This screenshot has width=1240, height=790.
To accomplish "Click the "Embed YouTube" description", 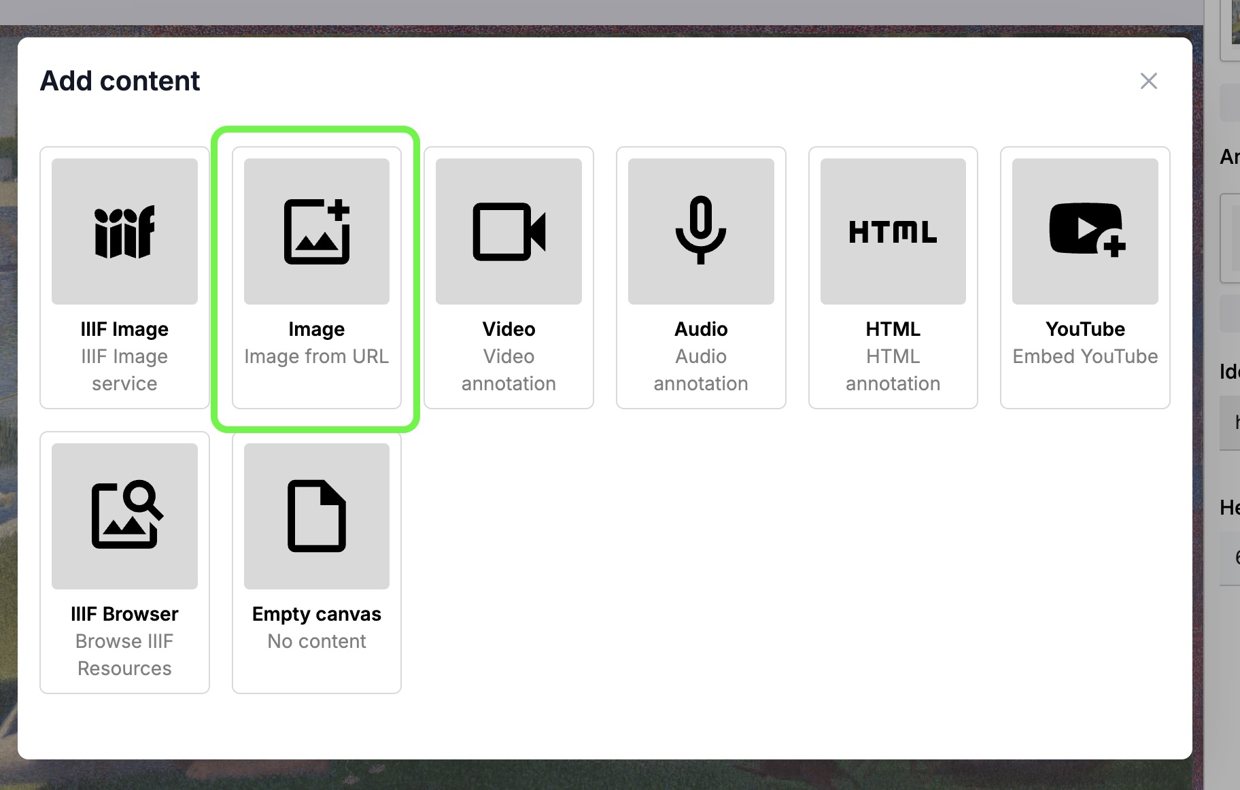I will [x=1085, y=356].
